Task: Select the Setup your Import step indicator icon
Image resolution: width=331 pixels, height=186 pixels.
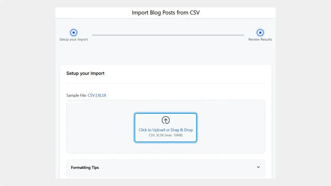Action: tap(74, 32)
